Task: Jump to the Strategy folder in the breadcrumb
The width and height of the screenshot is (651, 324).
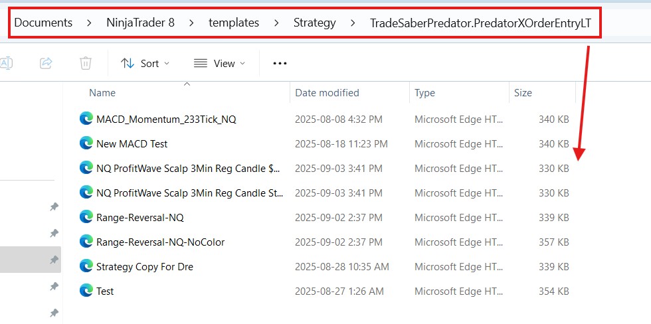Action: (314, 23)
